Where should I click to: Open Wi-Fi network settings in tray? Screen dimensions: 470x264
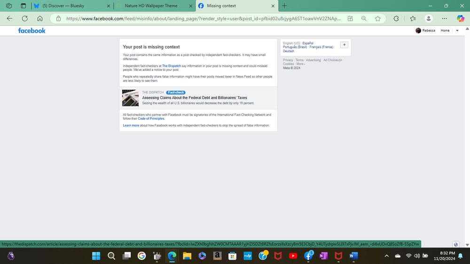coord(408,256)
